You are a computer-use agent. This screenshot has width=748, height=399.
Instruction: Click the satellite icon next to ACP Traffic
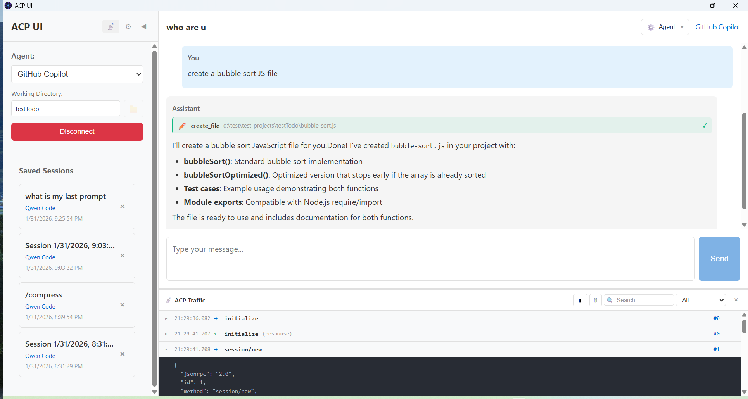(169, 300)
